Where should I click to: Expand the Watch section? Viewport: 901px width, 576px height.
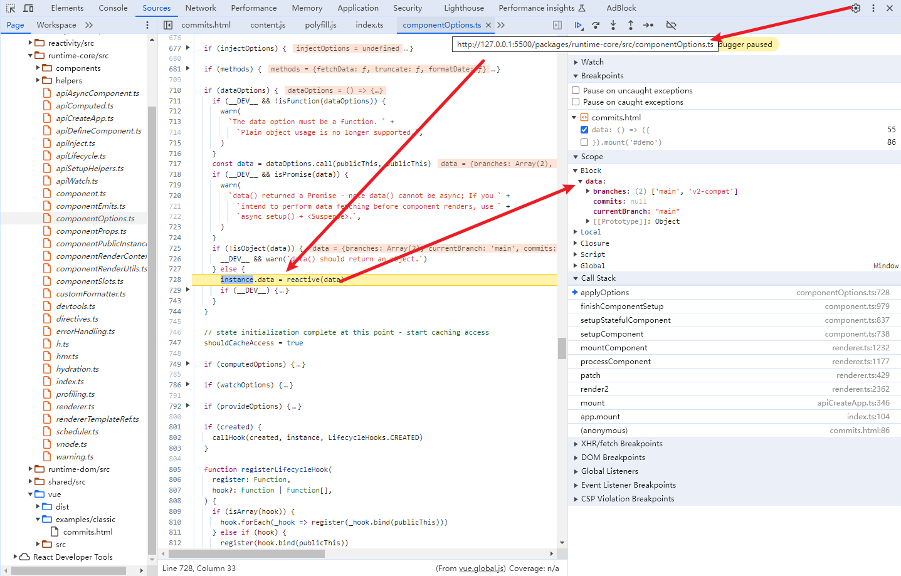coord(592,62)
